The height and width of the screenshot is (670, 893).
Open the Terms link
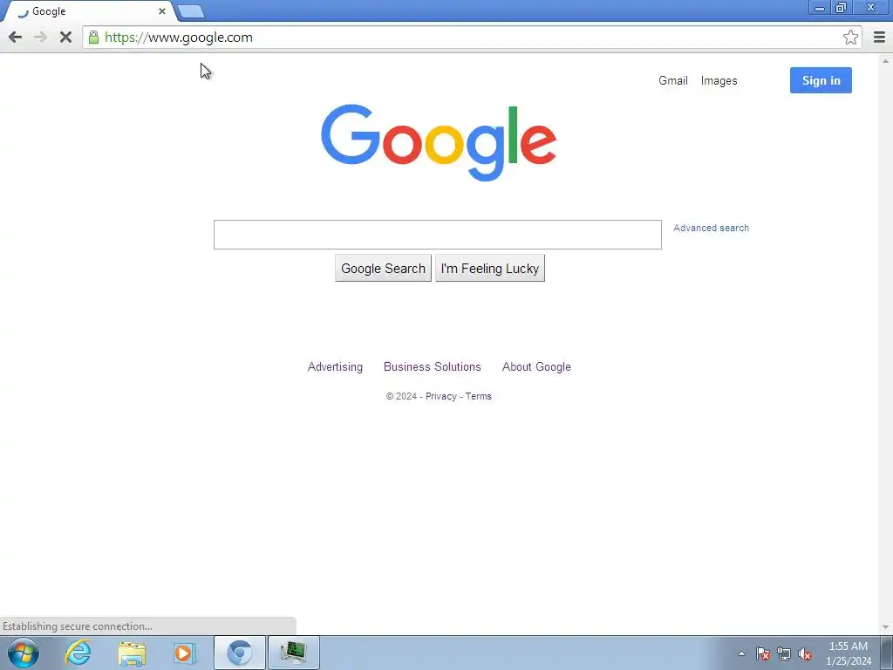[479, 397]
